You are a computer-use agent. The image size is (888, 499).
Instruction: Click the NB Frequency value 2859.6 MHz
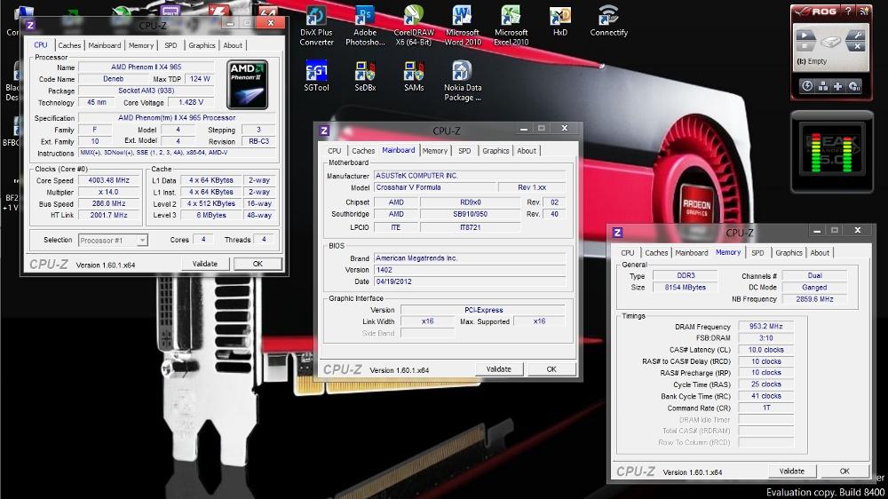point(814,299)
